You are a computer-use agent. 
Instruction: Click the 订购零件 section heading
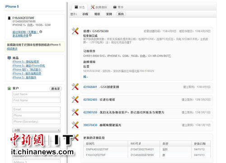tap(89, 51)
